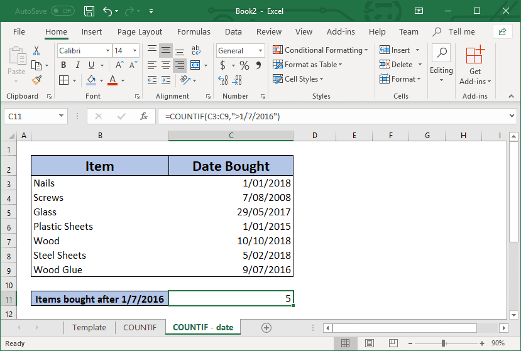Image resolution: width=521 pixels, height=351 pixels.
Task: Apply Accounting Number Format dollar sign
Action: click(222, 65)
